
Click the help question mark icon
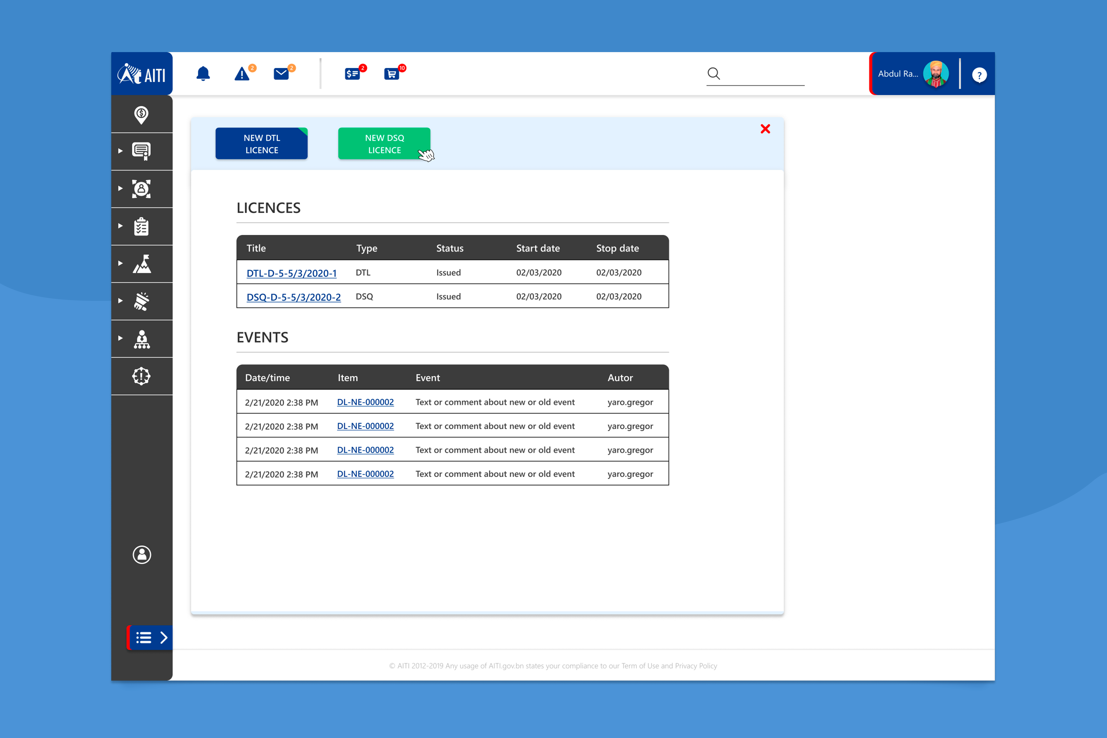(x=979, y=75)
